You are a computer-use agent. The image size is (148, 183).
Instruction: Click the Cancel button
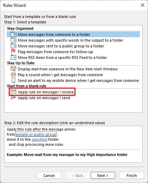(49, 176)
